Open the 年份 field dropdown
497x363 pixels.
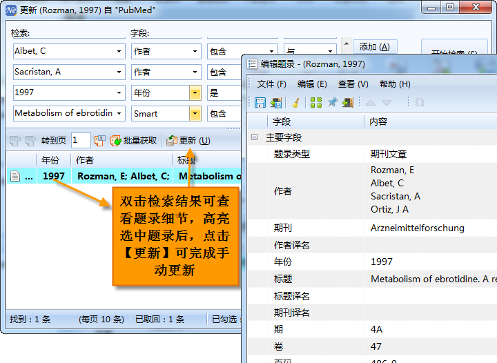(x=195, y=93)
